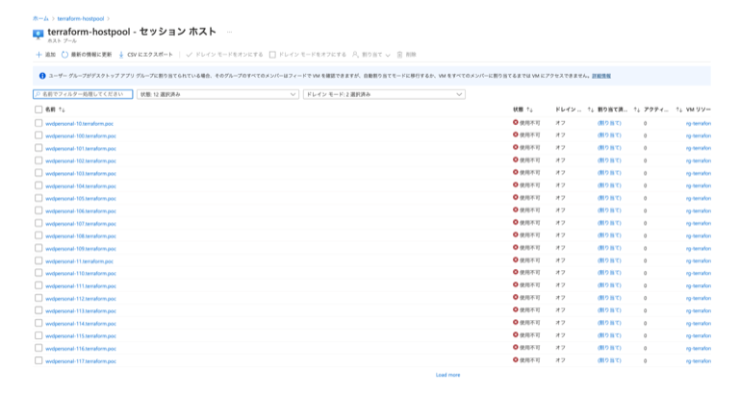Click red unavailable status icon for wvdpersonal-117
This screenshot has width=739, height=393.
[x=516, y=360]
